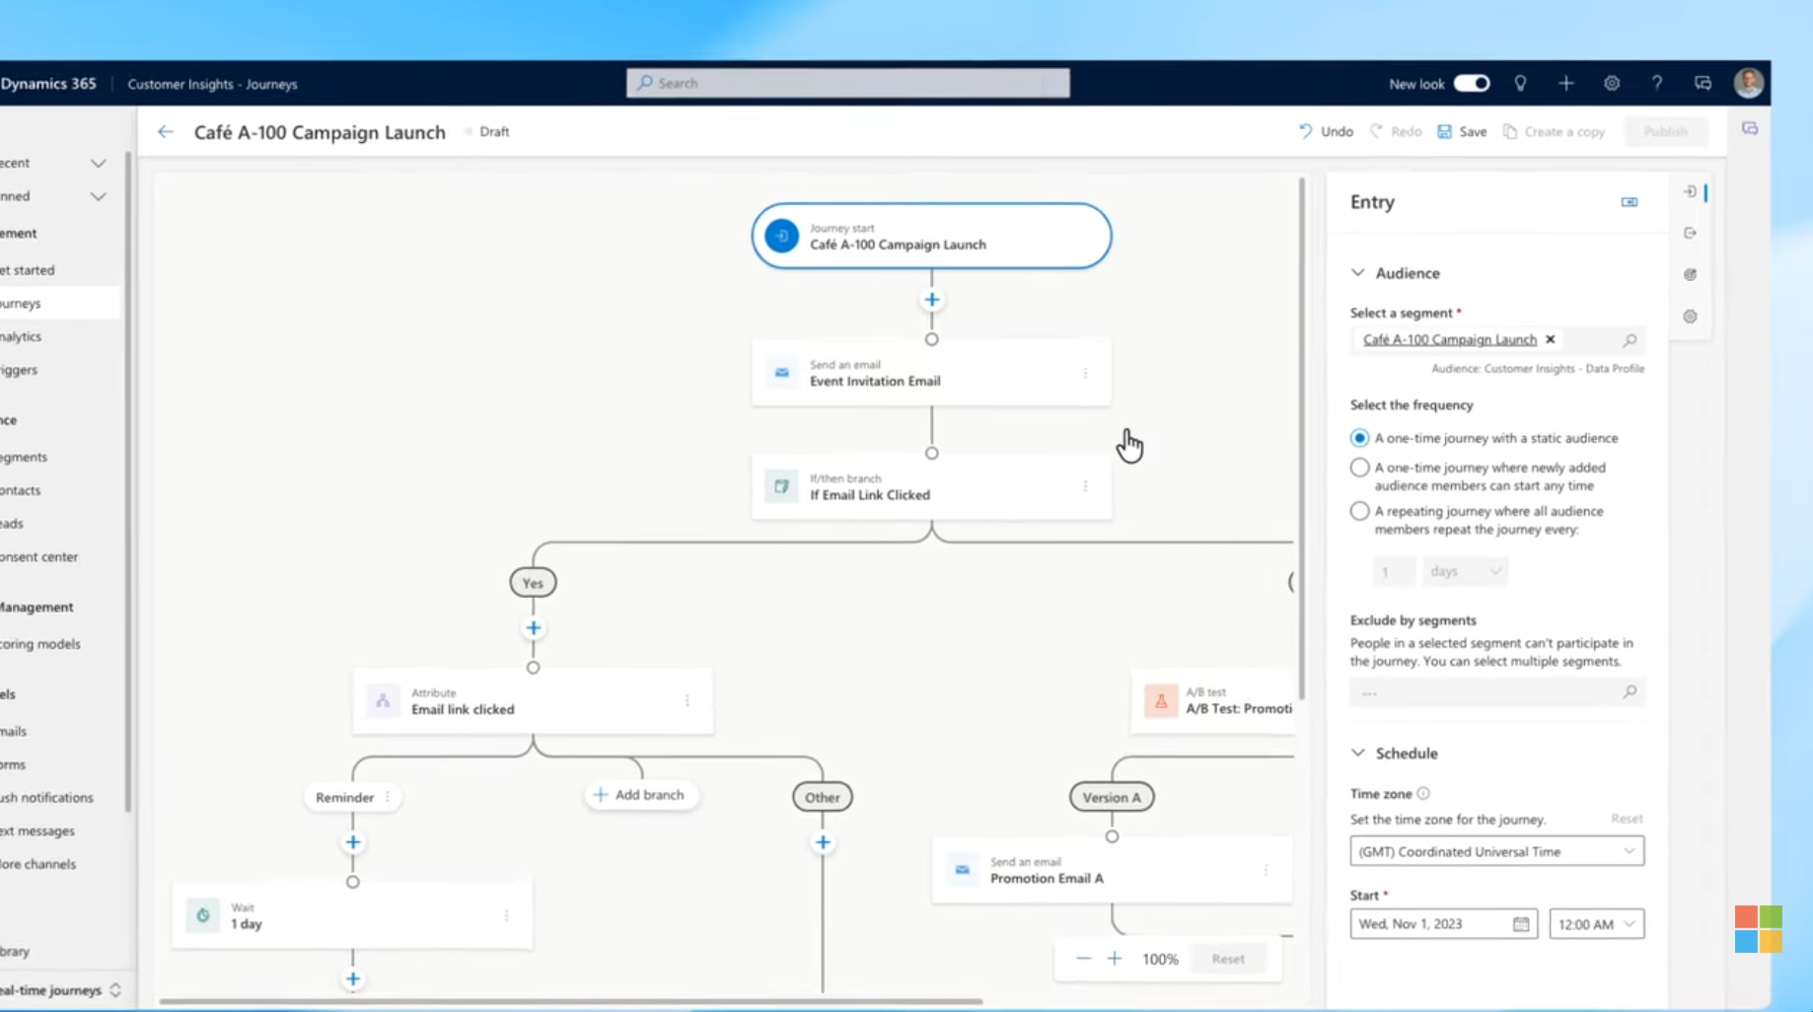The image size is (1813, 1012).
Task: Toggle the New look switch
Action: [x=1471, y=84]
